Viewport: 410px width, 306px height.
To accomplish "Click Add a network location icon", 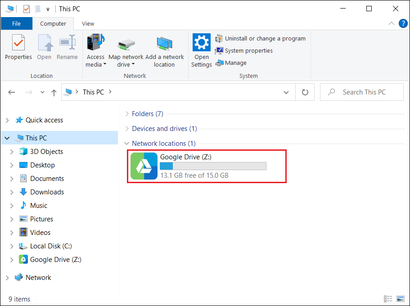I will click(x=164, y=44).
